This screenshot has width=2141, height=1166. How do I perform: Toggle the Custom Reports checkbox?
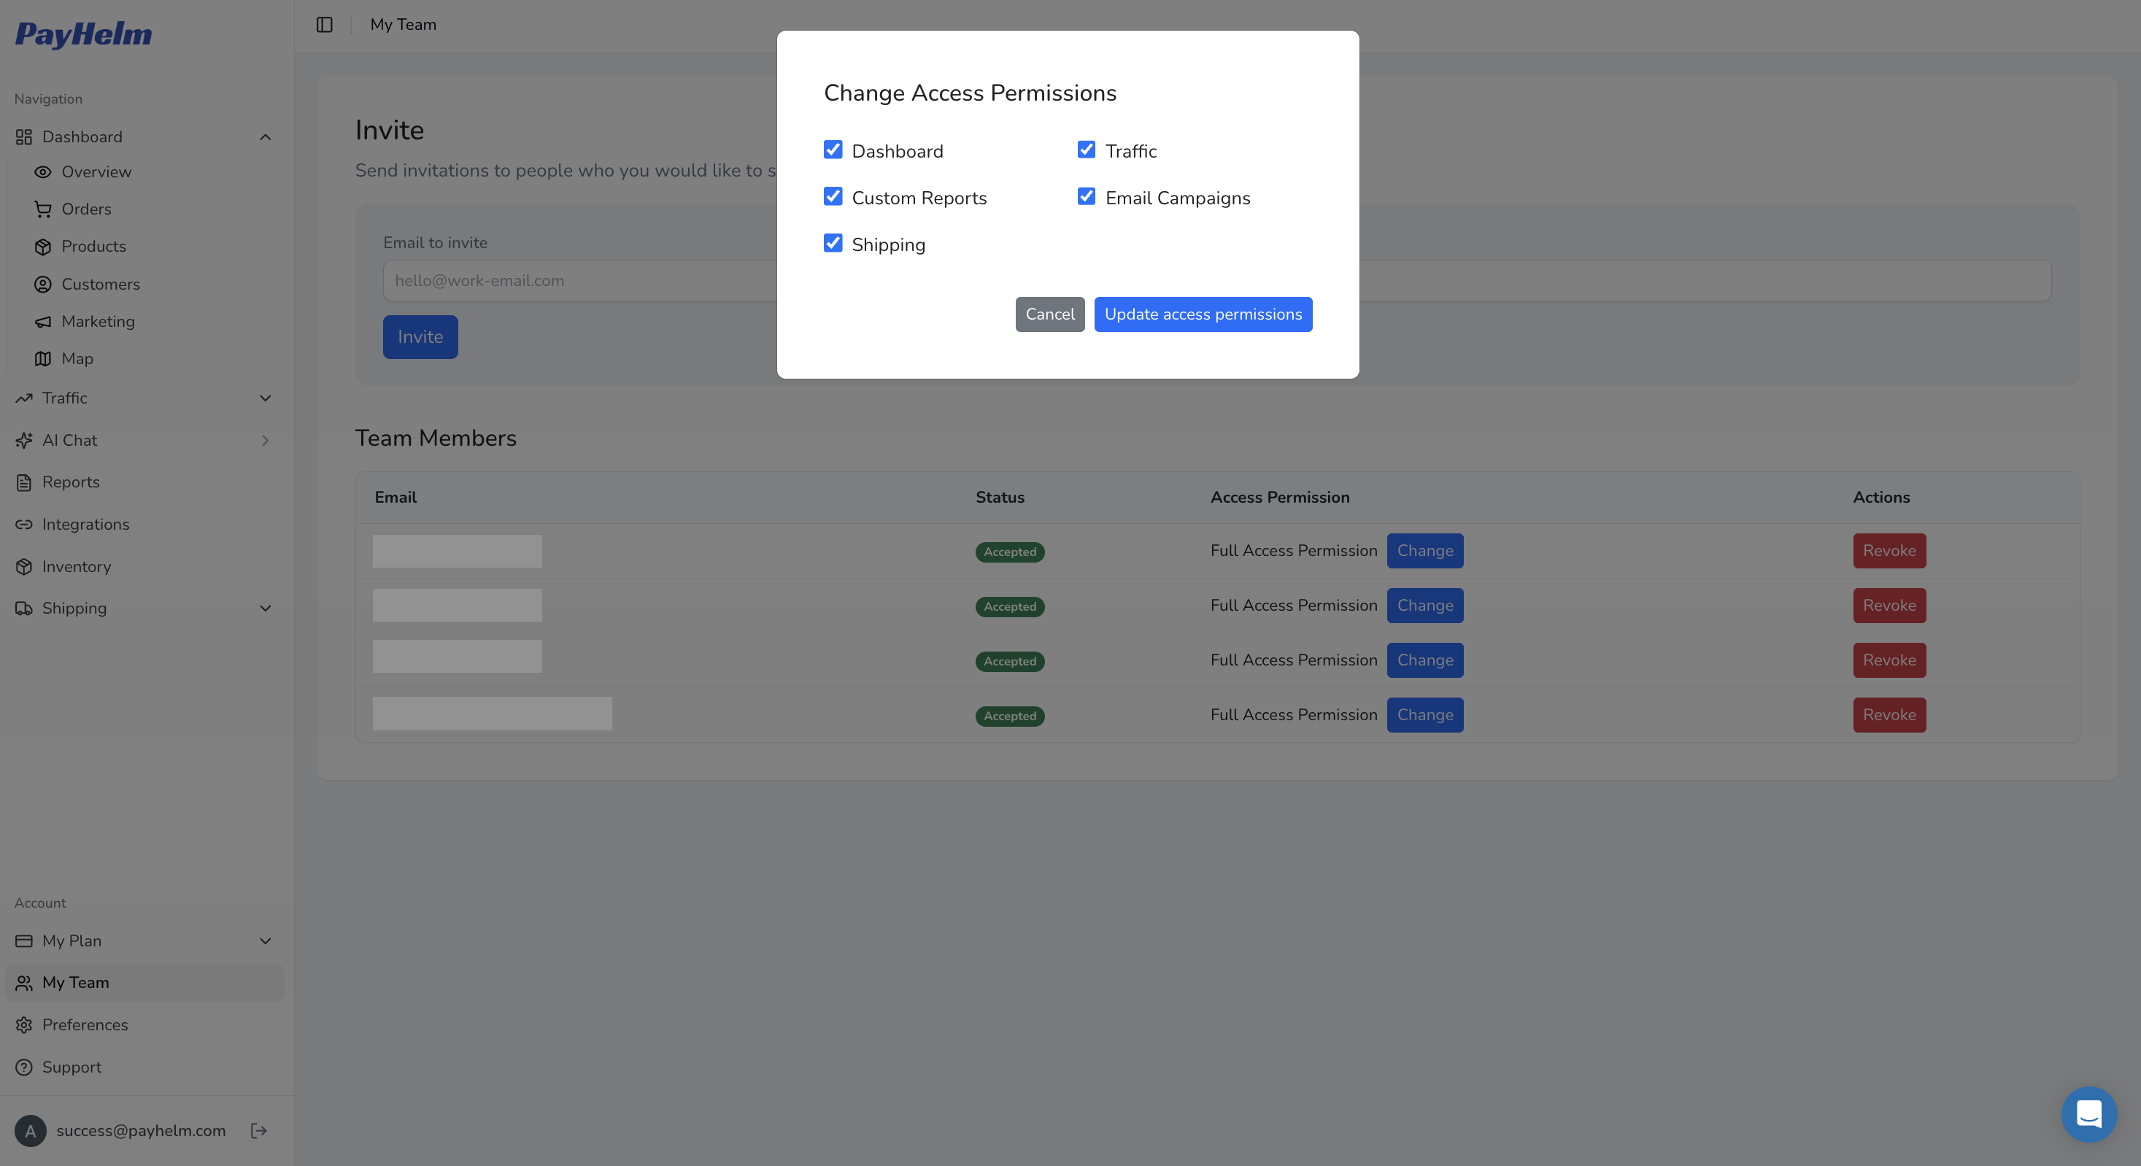(x=833, y=196)
